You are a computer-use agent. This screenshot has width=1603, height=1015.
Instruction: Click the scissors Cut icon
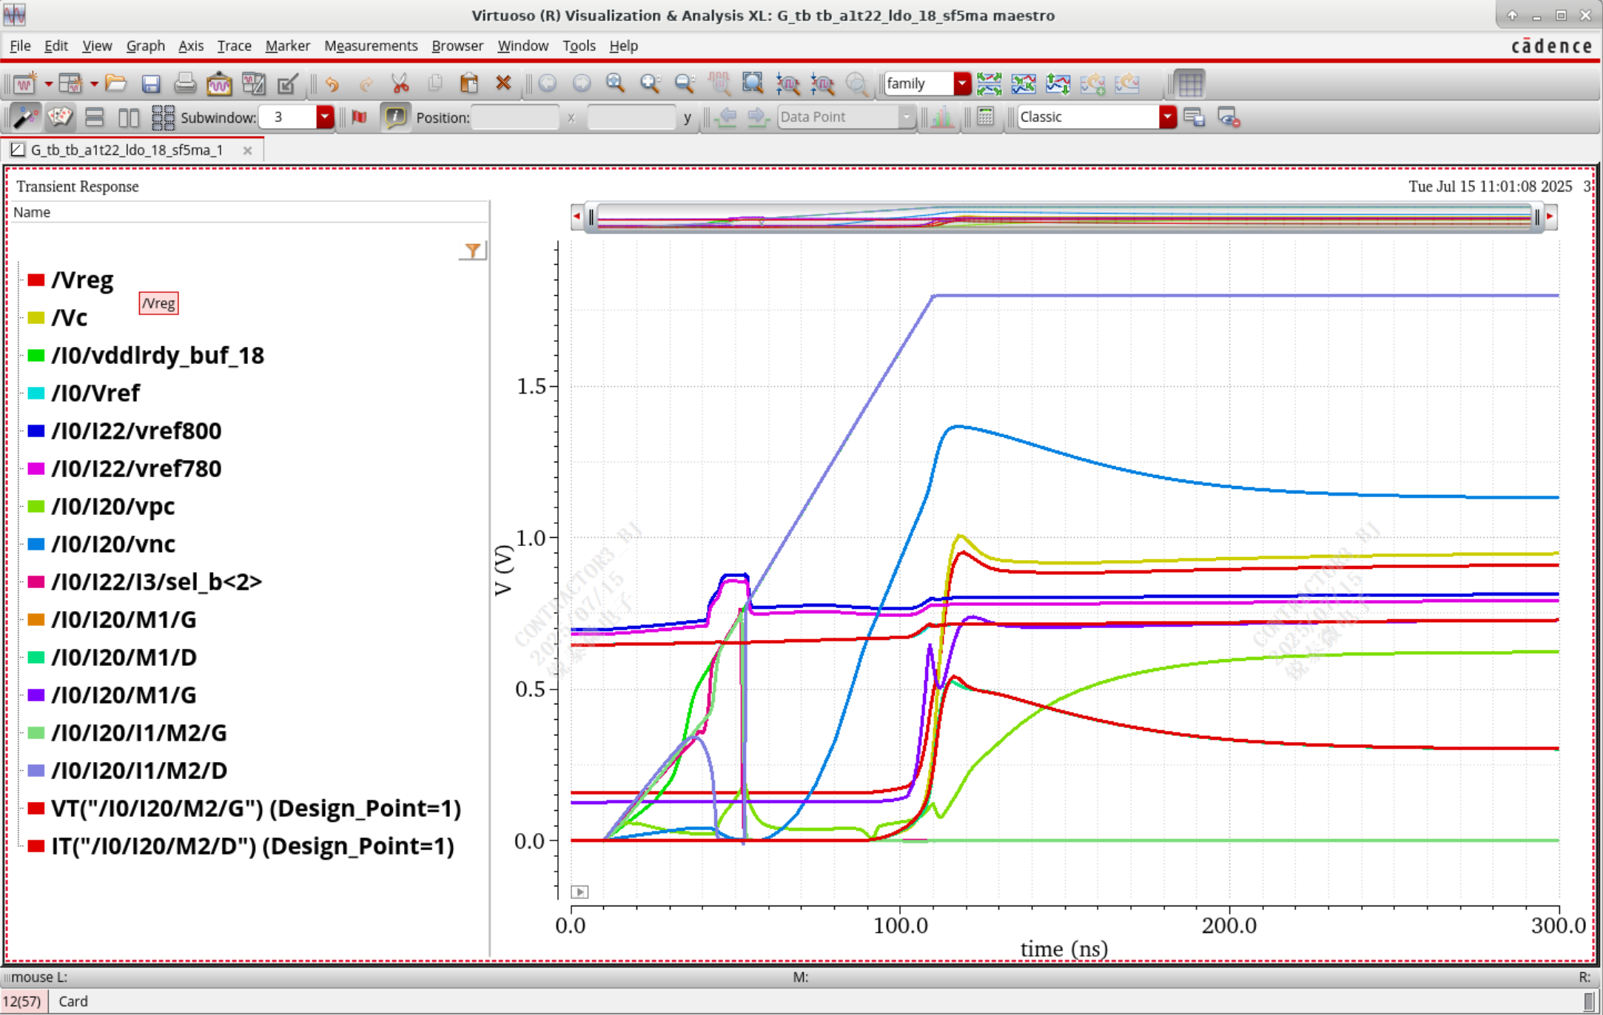(x=400, y=84)
